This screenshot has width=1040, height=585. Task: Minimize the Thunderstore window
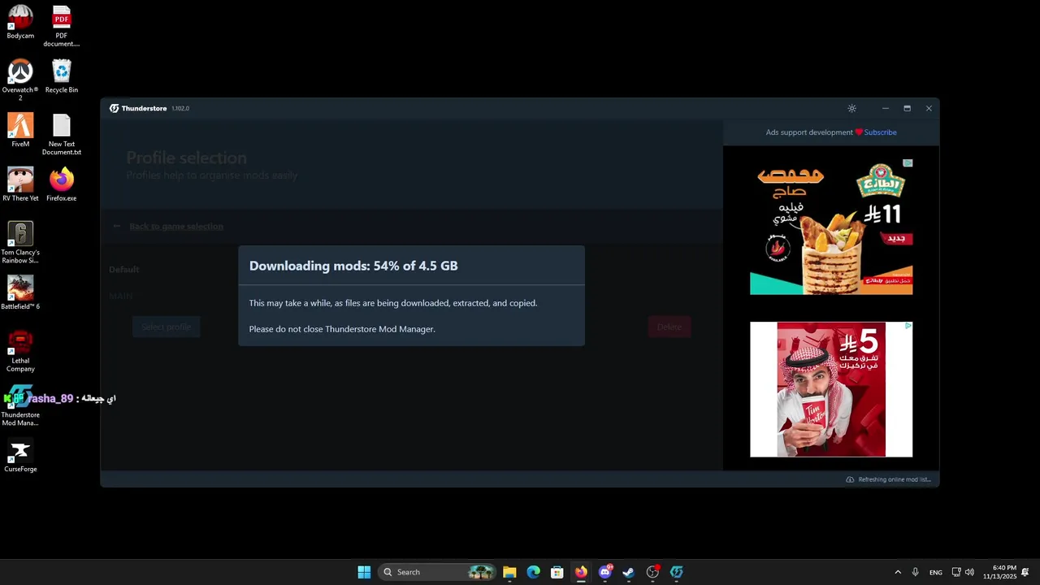click(x=886, y=108)
